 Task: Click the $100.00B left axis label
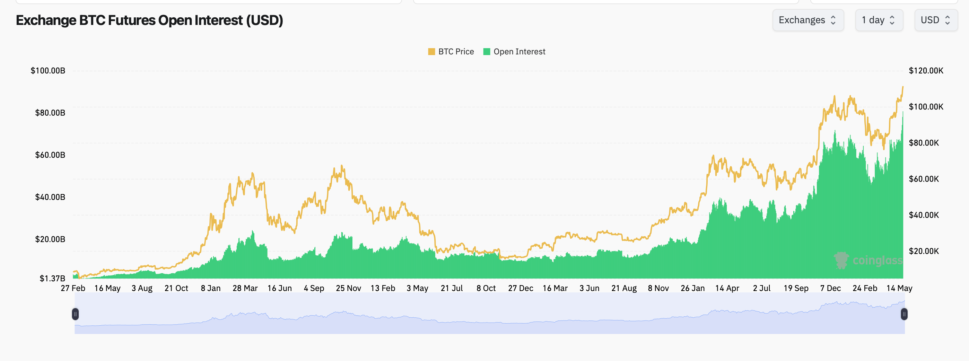[x=48, y=71]
